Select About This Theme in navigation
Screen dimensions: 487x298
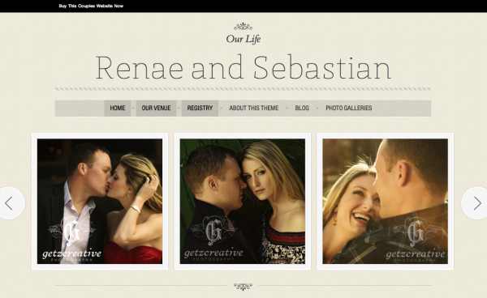[254, 109]
